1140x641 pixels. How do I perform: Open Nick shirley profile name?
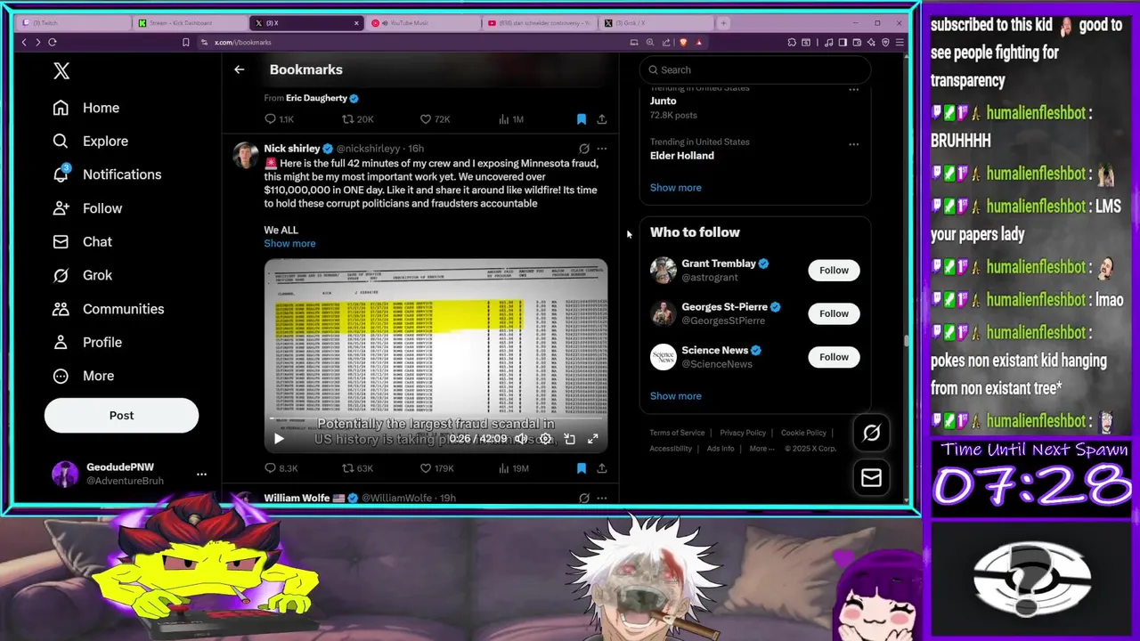coord(291,149)
